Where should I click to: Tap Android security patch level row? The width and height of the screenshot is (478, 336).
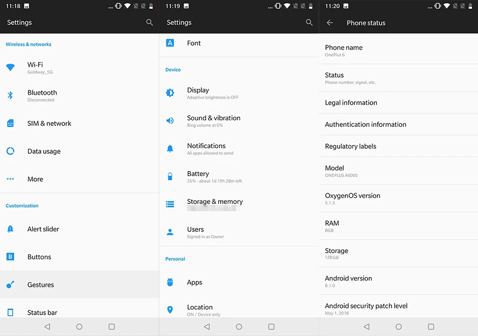tap(399, 306)
